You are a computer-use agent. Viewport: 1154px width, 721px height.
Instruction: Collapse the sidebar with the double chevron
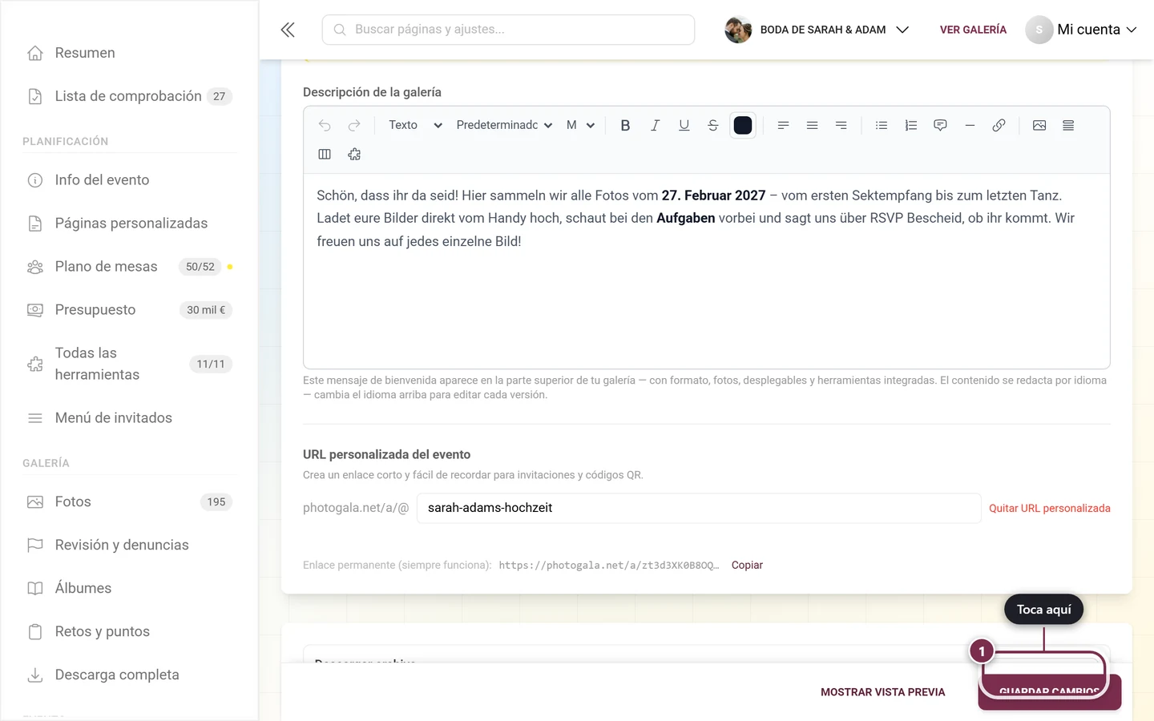coord(288,30)
